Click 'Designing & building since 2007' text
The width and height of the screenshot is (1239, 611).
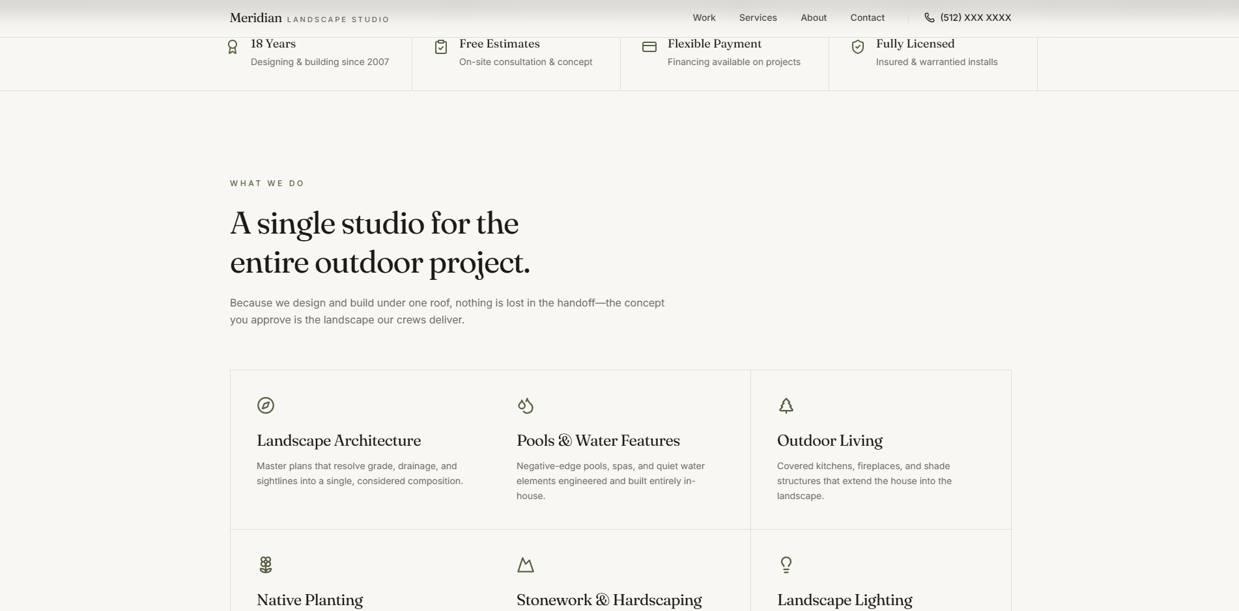tap(320, 62)
